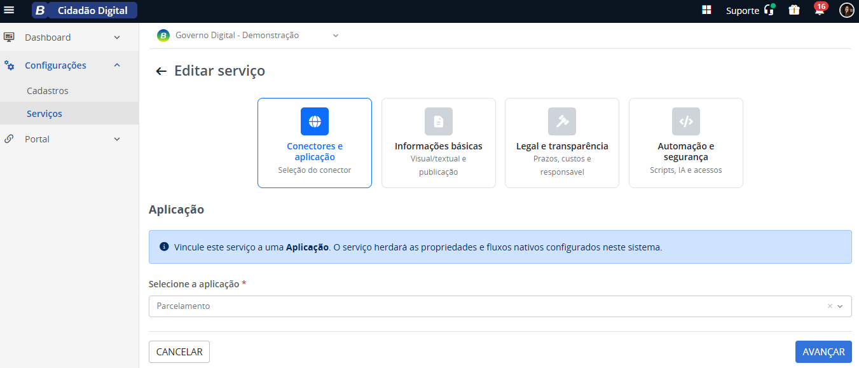Select the Legal e transparência step title
Screen dimensions: 859x368
tap(562, 146)
